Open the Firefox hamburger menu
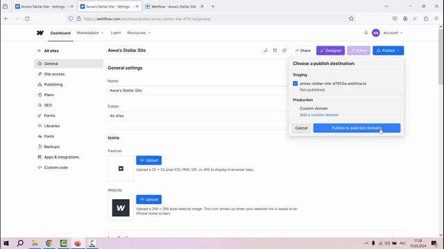The image size is (444, 249). coord(436,19)
